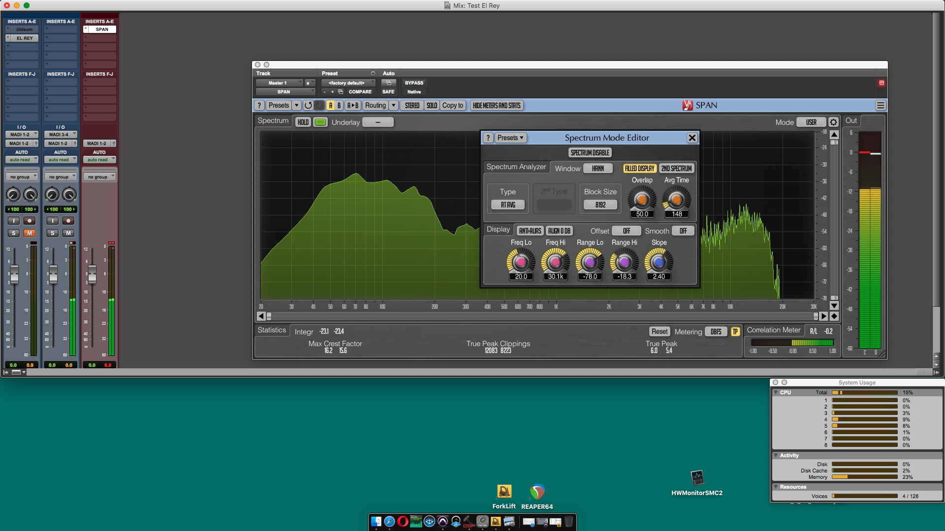The height and width of the screenshot is (531, 945).
Task: Open the HANN window type selector
Action: point(598,168)
